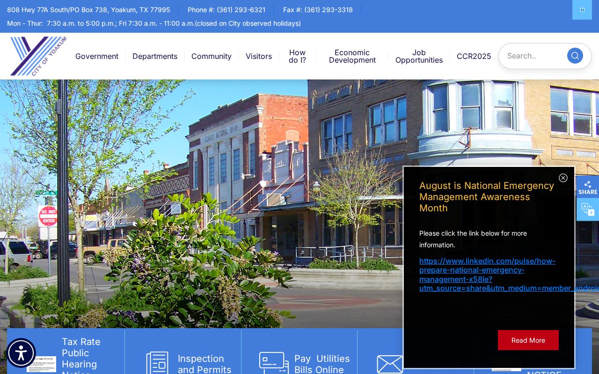The image size is (599, 374).
Task: Click the Pay Utilities Bills credit card icon
Action: point(274,363)
